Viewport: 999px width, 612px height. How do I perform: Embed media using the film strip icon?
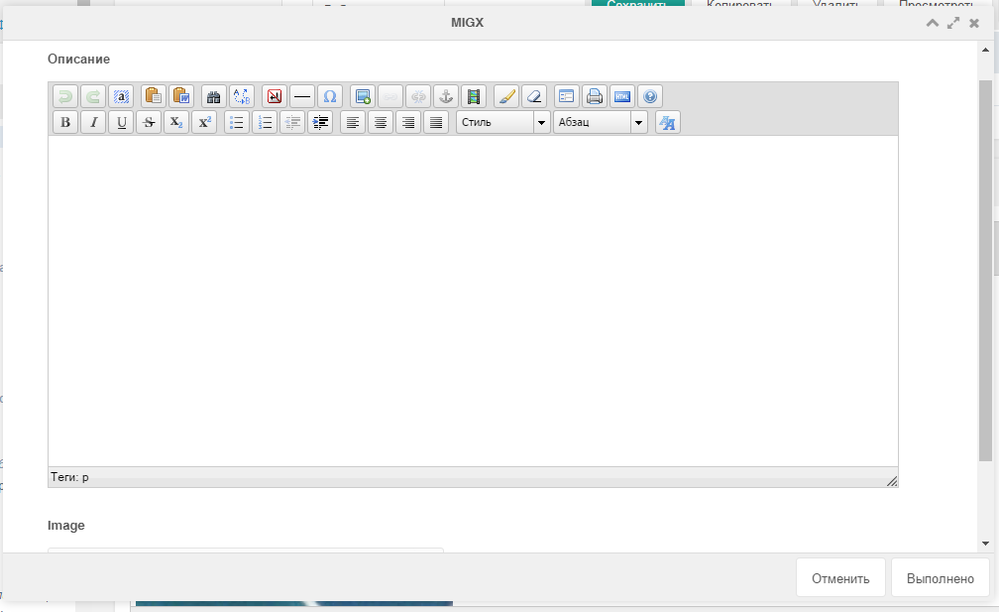pyautogui.click(x=474, y=96)
